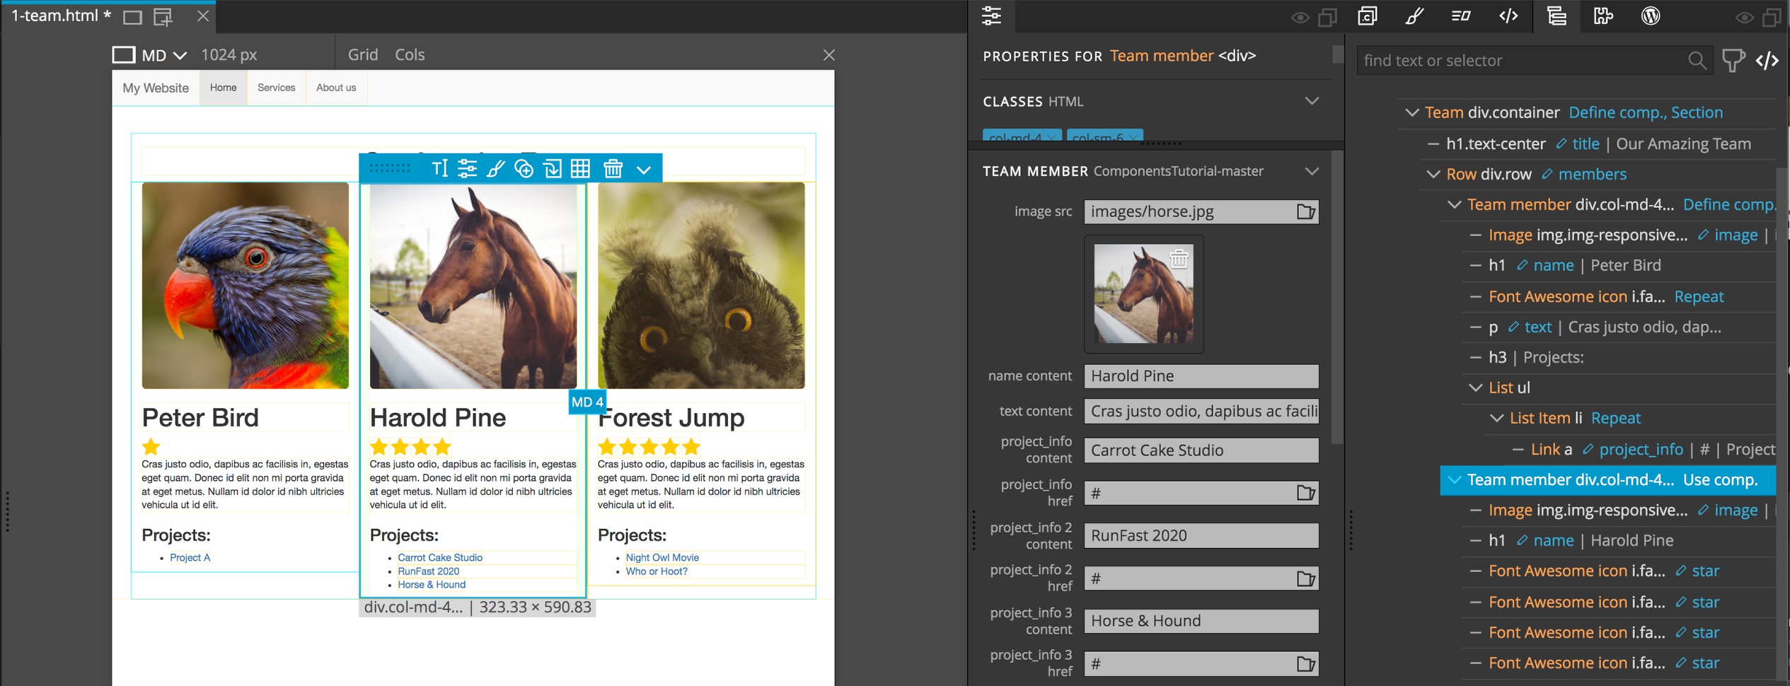The width and height of the screenshot is (1790, 686).
Task: Click the search magnifier in tree filter
Action: 1697,61
